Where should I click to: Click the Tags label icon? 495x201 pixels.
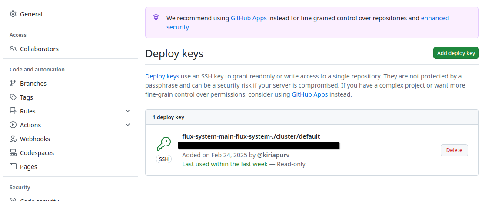[x=13, y=97]
